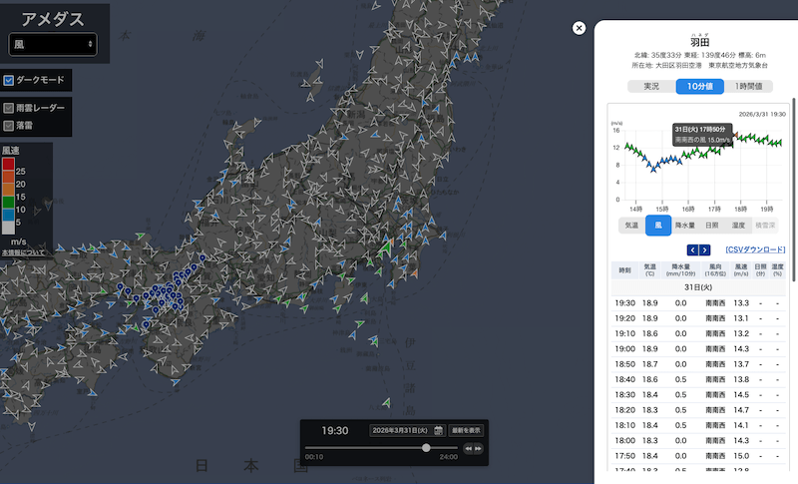Download data via CSVダウンロード link

coord(755,249)
